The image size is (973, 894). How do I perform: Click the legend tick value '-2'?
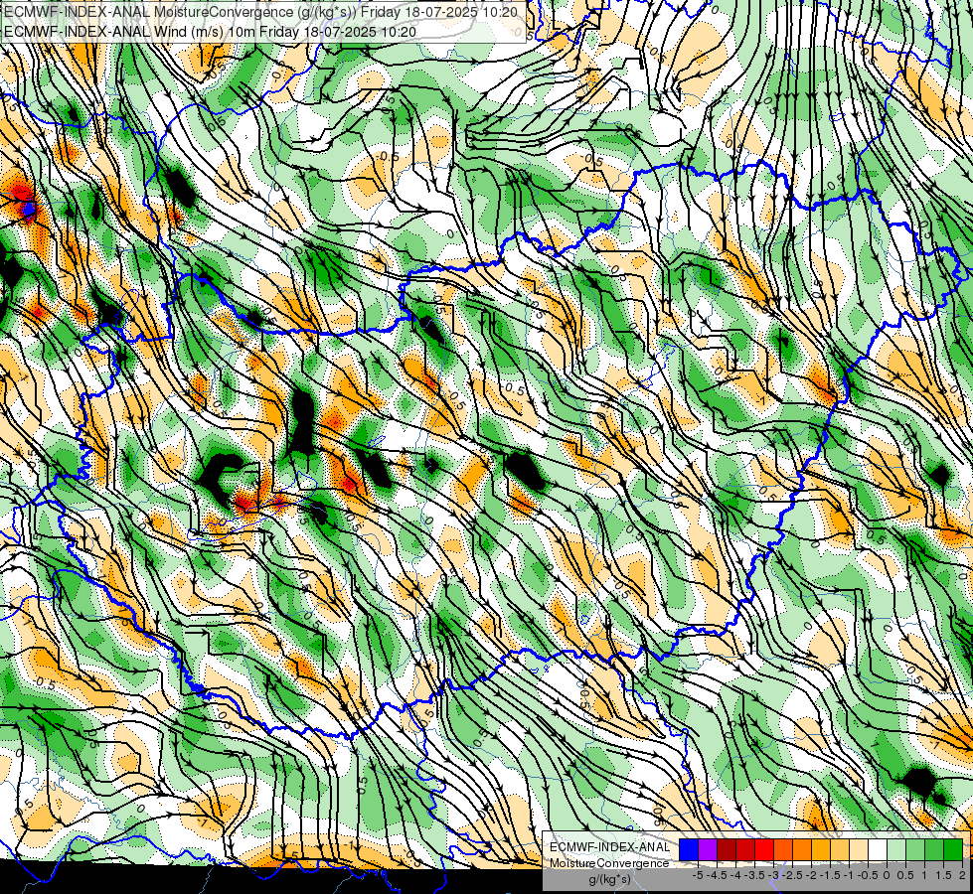coord(811,875)
